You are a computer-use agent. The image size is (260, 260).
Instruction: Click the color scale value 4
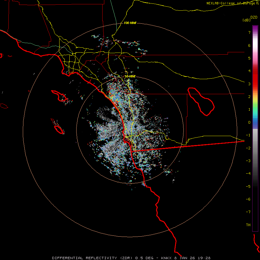[249, 71]
